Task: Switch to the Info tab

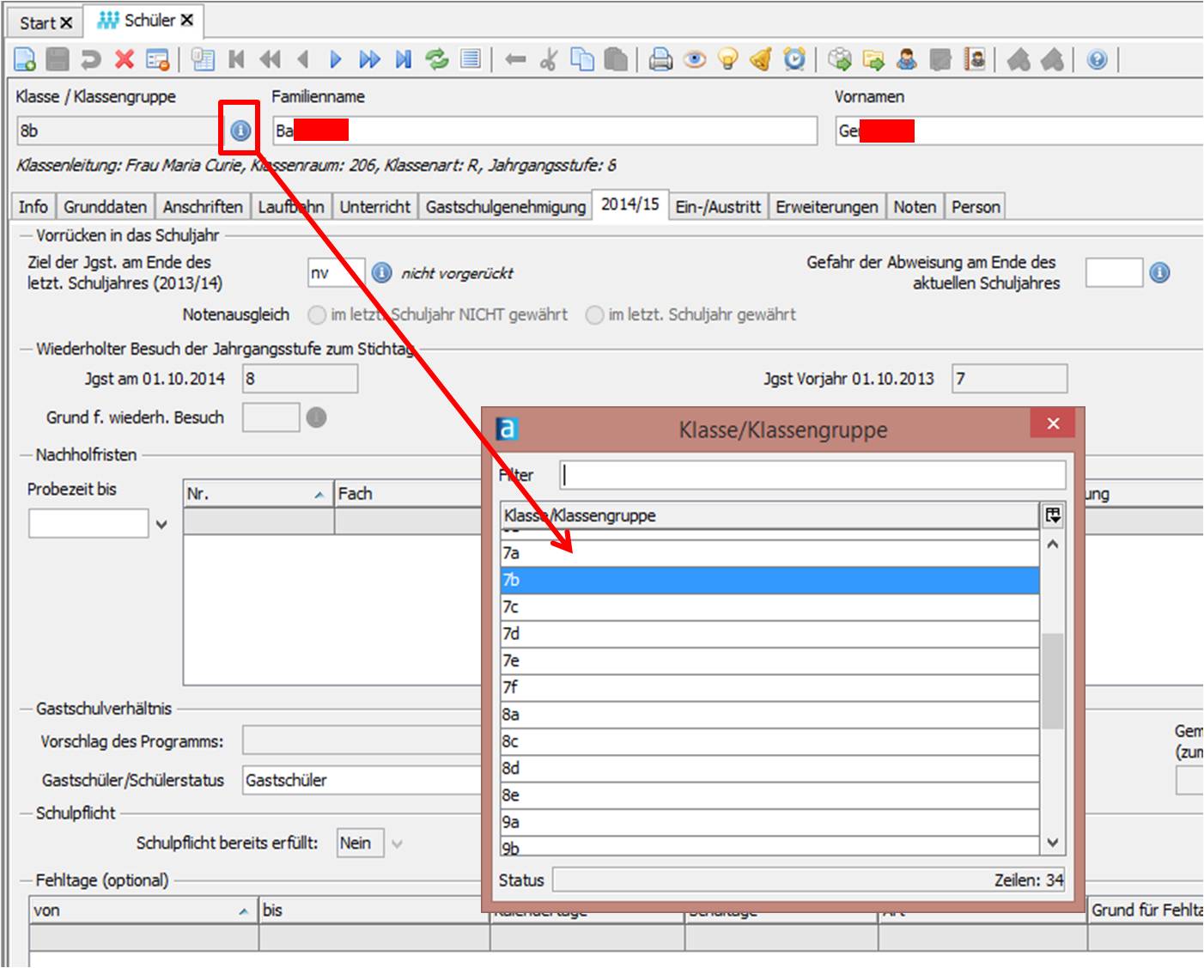Action: (33, 207)
